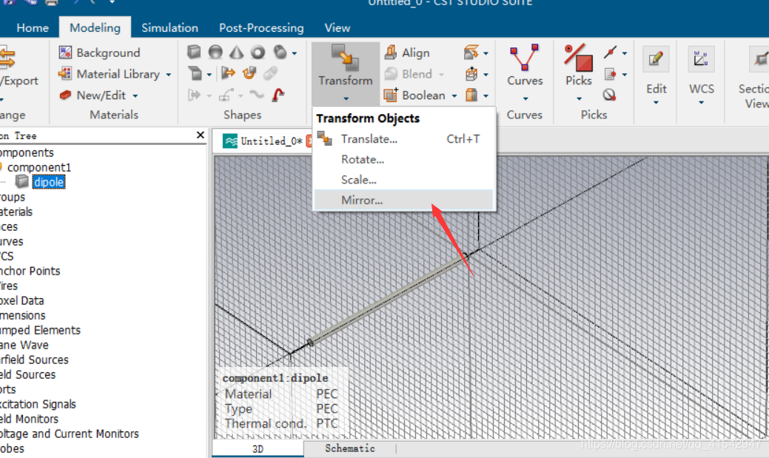This screenshot has width=769, height=458.
Task: Select the Extrude shape tool
Action: pos(195,73)
